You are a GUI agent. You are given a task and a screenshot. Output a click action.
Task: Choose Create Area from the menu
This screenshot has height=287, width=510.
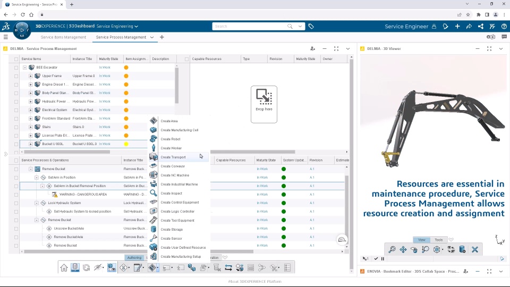tap(179, 121)
